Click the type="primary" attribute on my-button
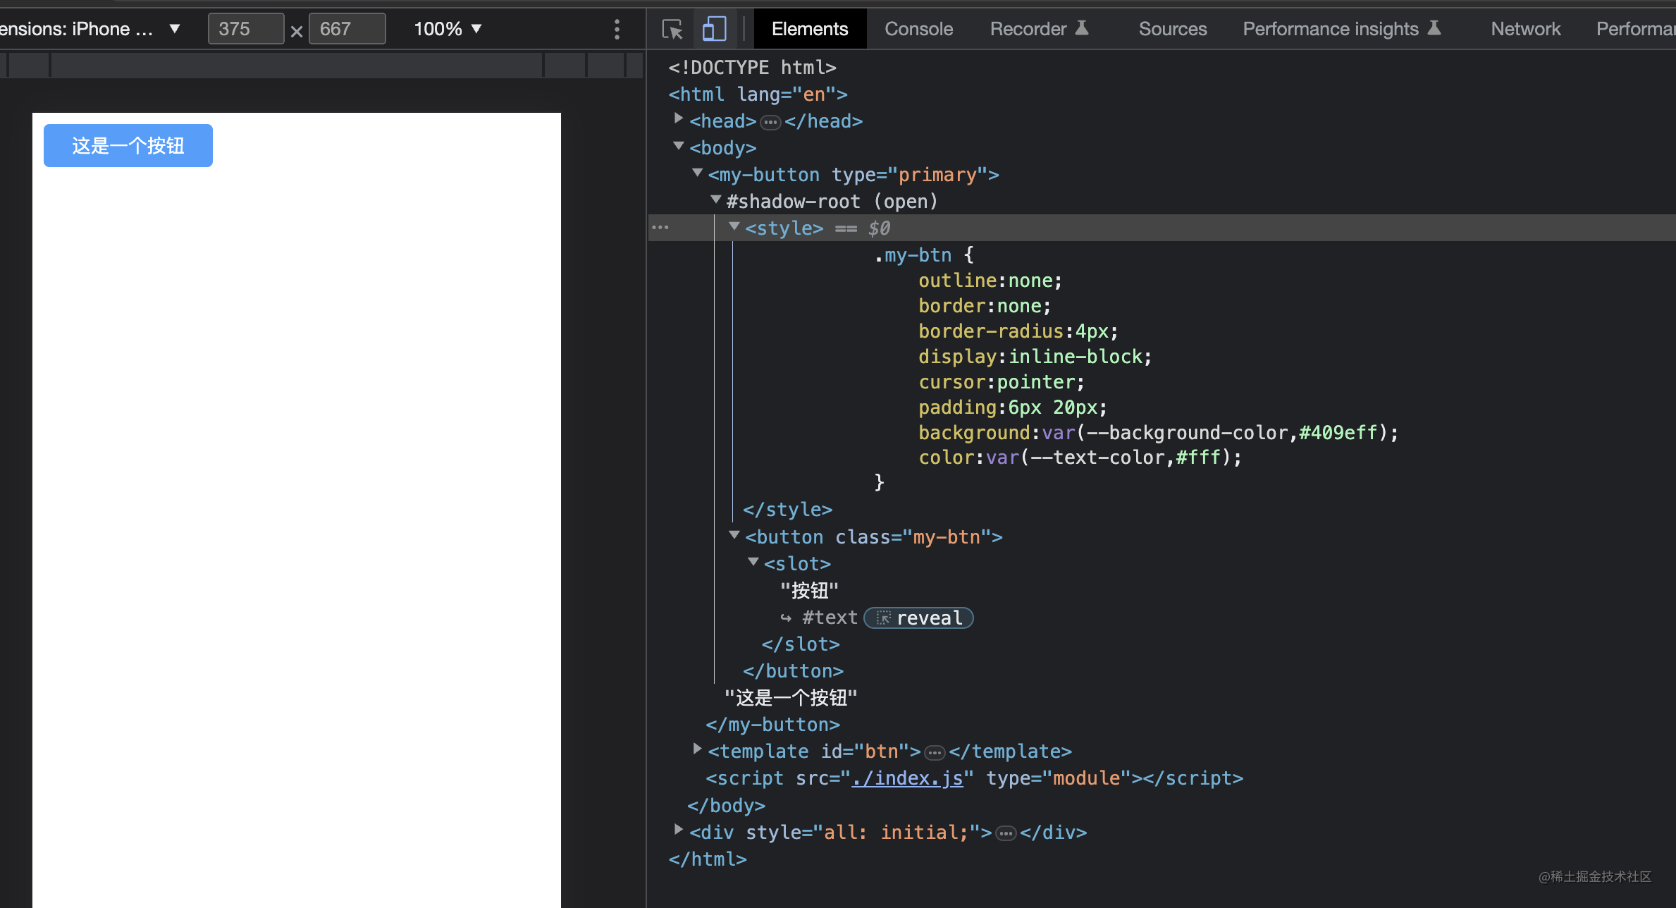The height and width of the screenshot is (908, 1676). [x=909, y=175]
